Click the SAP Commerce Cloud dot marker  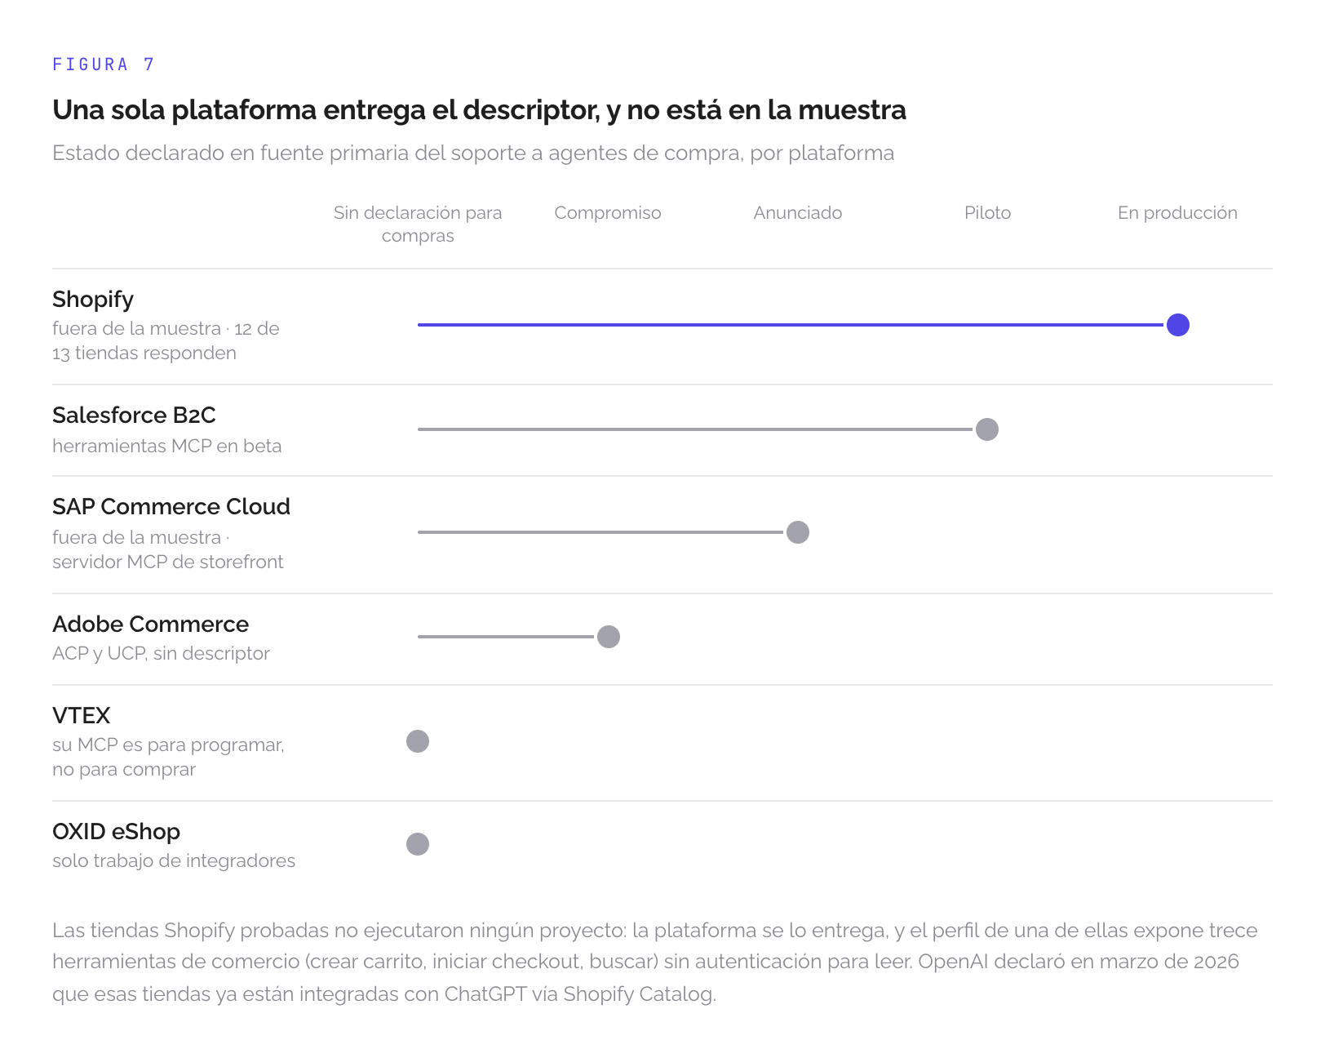pyautogui.click(x=797, y=532)
